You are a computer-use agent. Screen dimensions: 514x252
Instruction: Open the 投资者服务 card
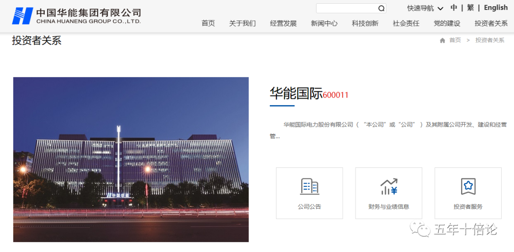click(x=468, y=194)
